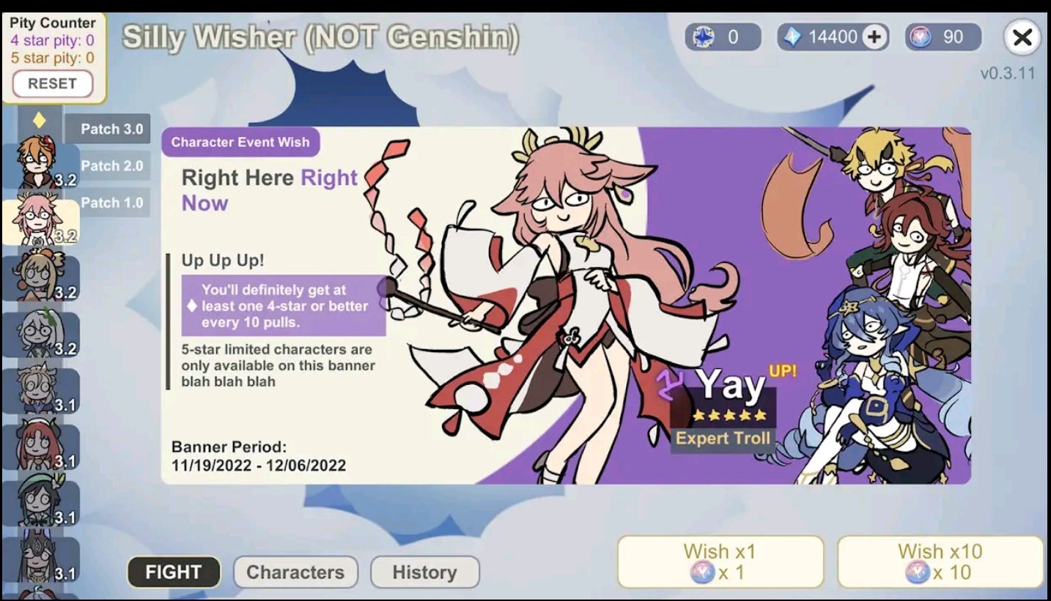Select the third 3.2 banner with brown-haired character
This screenshot has width=1051, height=601.
40,278
